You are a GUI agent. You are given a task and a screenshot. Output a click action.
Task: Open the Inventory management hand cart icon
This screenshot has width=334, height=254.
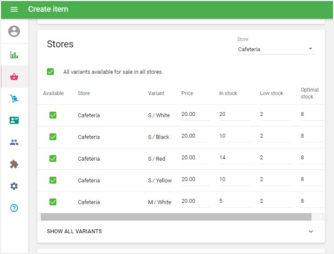click(14, 99)
